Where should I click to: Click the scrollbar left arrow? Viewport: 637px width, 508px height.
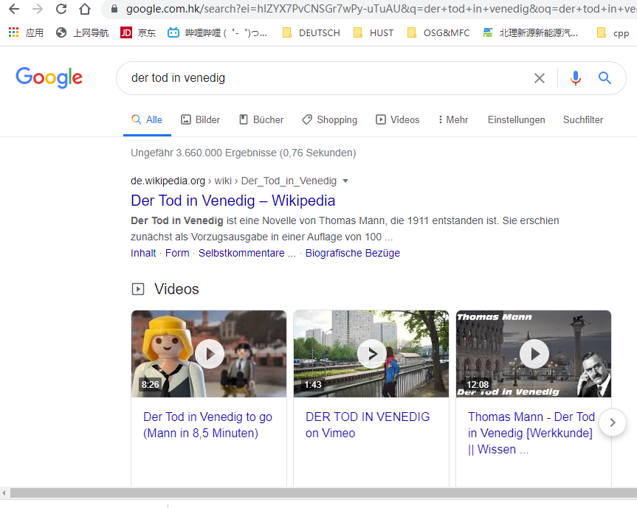(x=4, y=493)
